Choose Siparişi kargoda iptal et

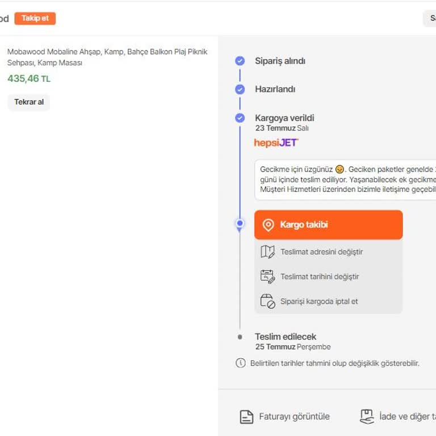[x=319, y=301]
